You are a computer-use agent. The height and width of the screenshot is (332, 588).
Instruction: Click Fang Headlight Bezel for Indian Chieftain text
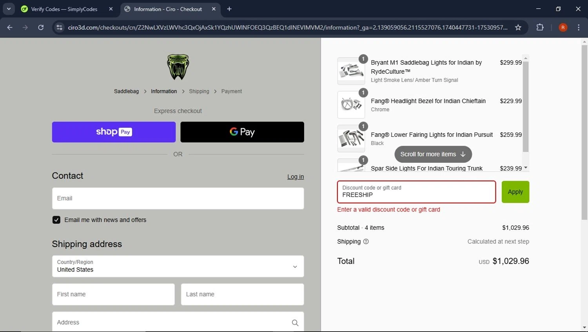pyautogui.click(x=428, y=101)
